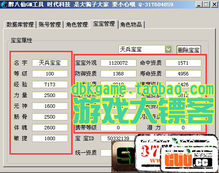Click the 统一资质 input field

(x=106, y=153)
